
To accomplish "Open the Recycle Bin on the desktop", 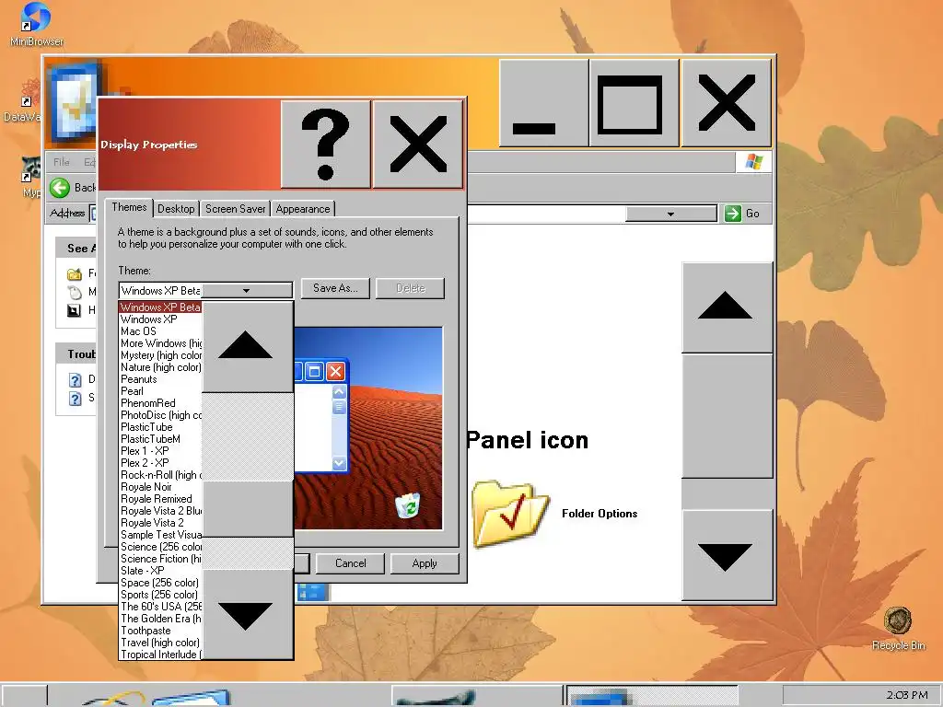I will (x=898, y=629).
